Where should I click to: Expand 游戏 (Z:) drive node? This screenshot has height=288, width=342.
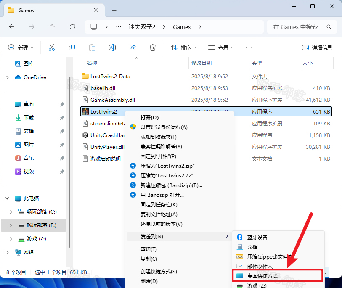click(x=11, y=239)
